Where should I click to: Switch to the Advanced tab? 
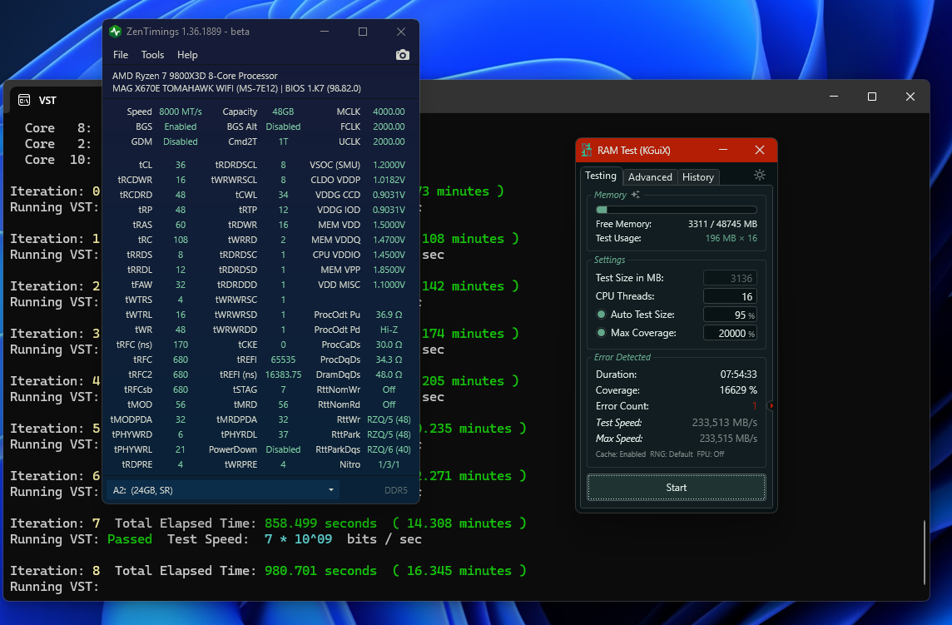650,176
